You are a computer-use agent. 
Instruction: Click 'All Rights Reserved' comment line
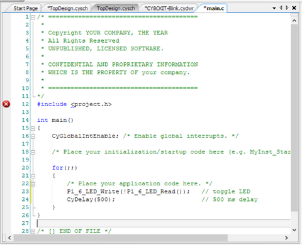(84, 41)
